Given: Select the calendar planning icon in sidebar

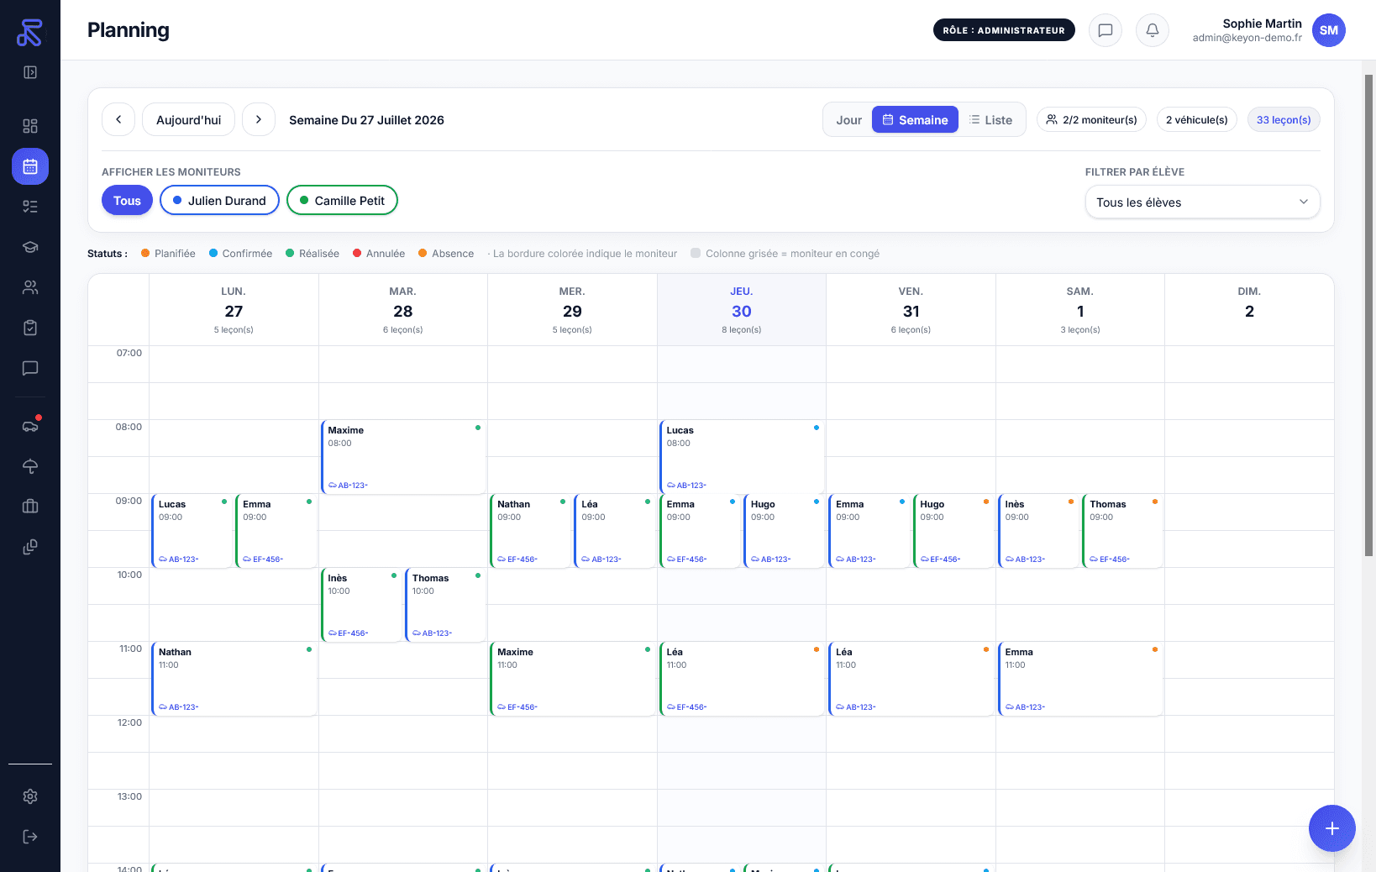Looking at the screenshot, I should 30,166.
